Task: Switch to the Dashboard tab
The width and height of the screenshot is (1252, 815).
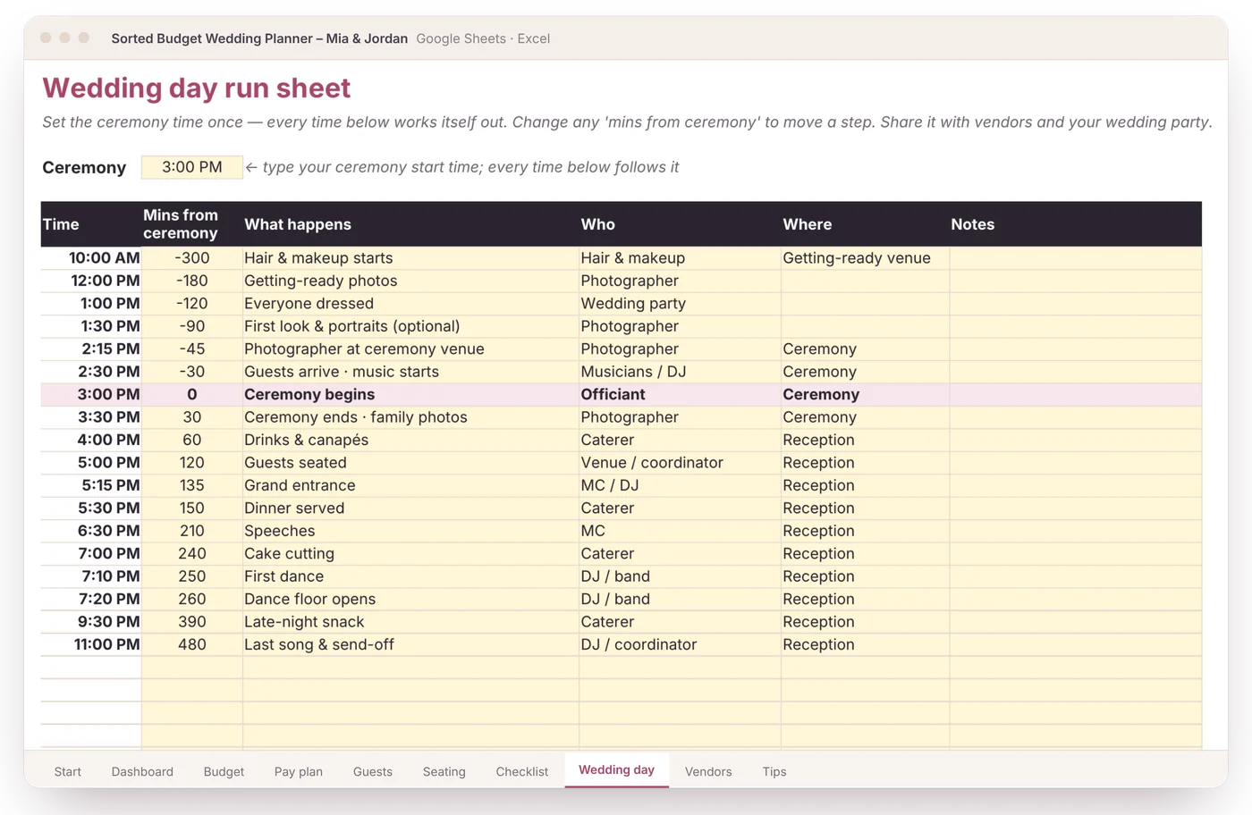Action: (x=142, y=771)
